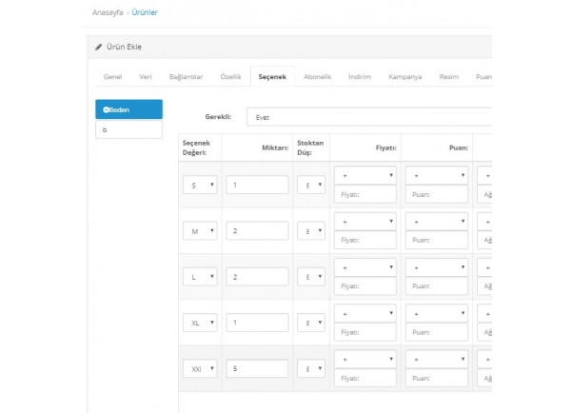Switch to the Genel tab
Viewport: 571px width, 413px height.
tap(113, 77)
